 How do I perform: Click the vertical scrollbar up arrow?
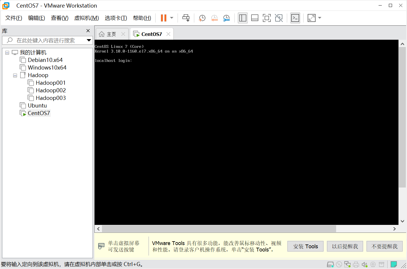(402, 44)
